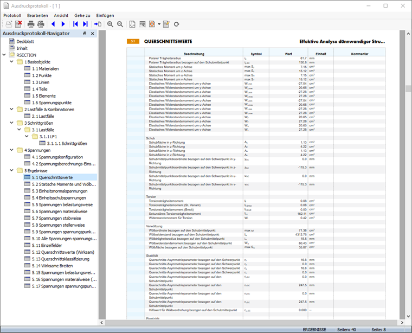Click the scroll up arrow of preview
Viewport: 412px width, 333px height.
(408, 34)
